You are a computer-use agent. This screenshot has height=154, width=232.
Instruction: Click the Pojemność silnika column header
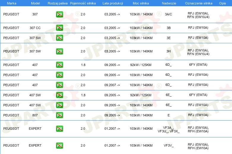click(83, 3)
